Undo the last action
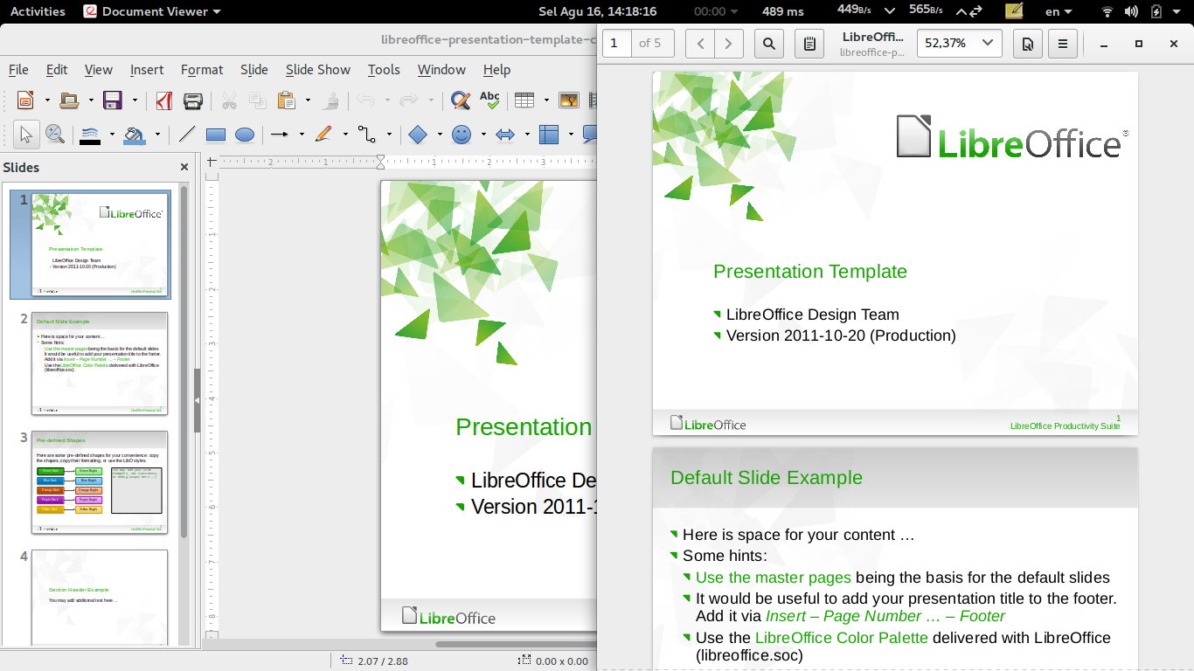Screen dimensions: 1194x671 click(365, 100)
